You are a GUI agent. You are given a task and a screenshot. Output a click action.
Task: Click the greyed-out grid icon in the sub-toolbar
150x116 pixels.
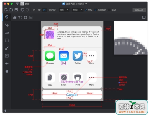pos(31,17)
